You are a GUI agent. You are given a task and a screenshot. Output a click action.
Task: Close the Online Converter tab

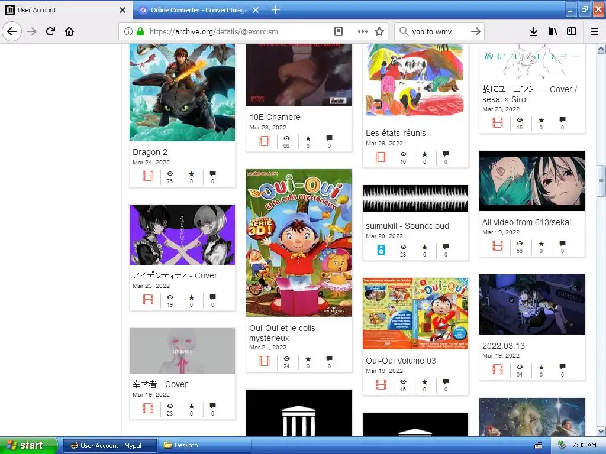pos(256,10)
